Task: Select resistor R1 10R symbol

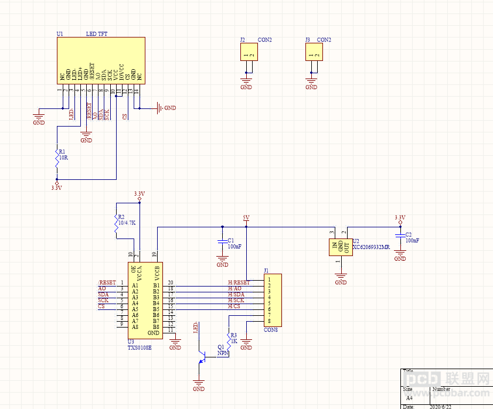Action: (57, 159)
